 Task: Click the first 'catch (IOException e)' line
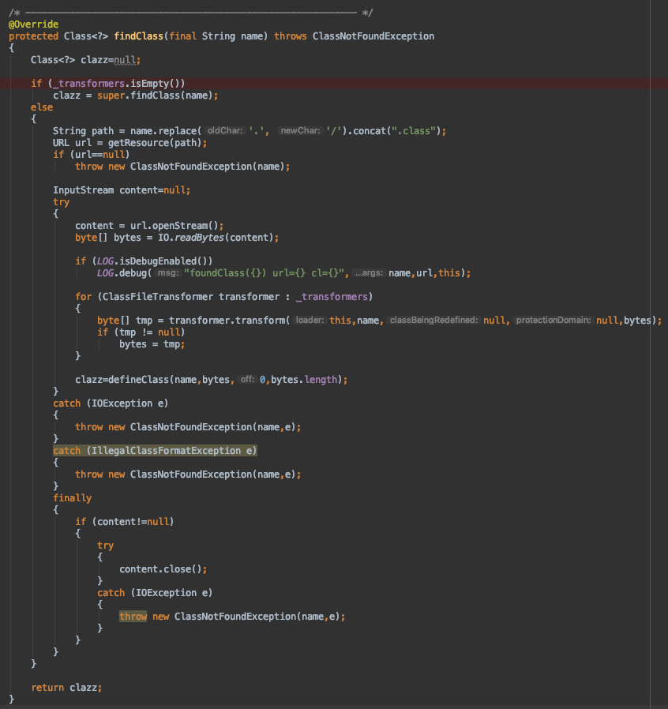[x=111, y=403]
